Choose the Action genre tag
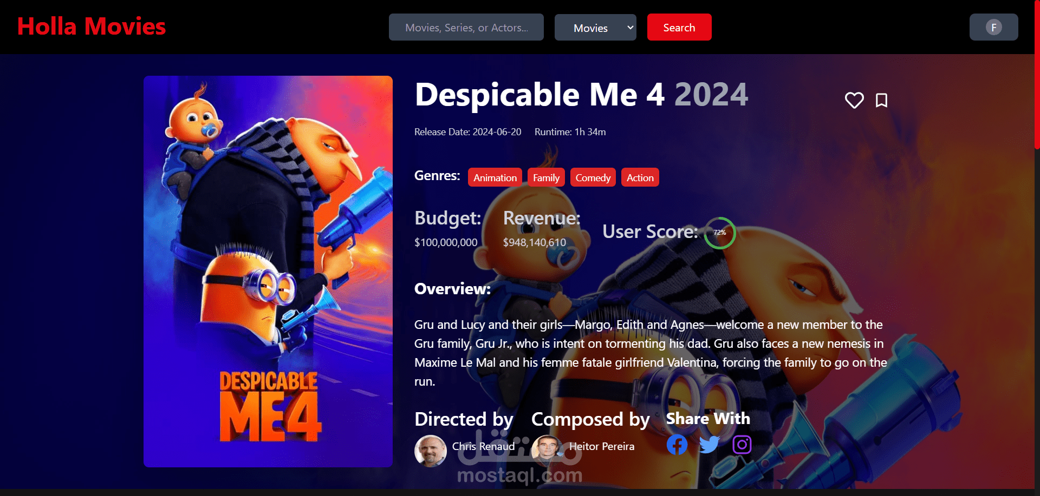 pyautogui.click(x=640, y=177)
